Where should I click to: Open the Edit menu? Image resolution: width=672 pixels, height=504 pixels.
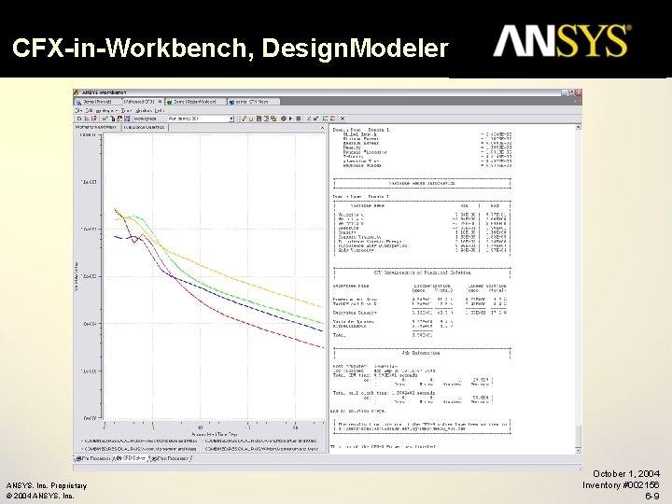(x=89, y=110)
